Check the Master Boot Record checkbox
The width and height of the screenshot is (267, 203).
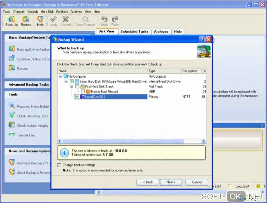[x=83, y=92]
